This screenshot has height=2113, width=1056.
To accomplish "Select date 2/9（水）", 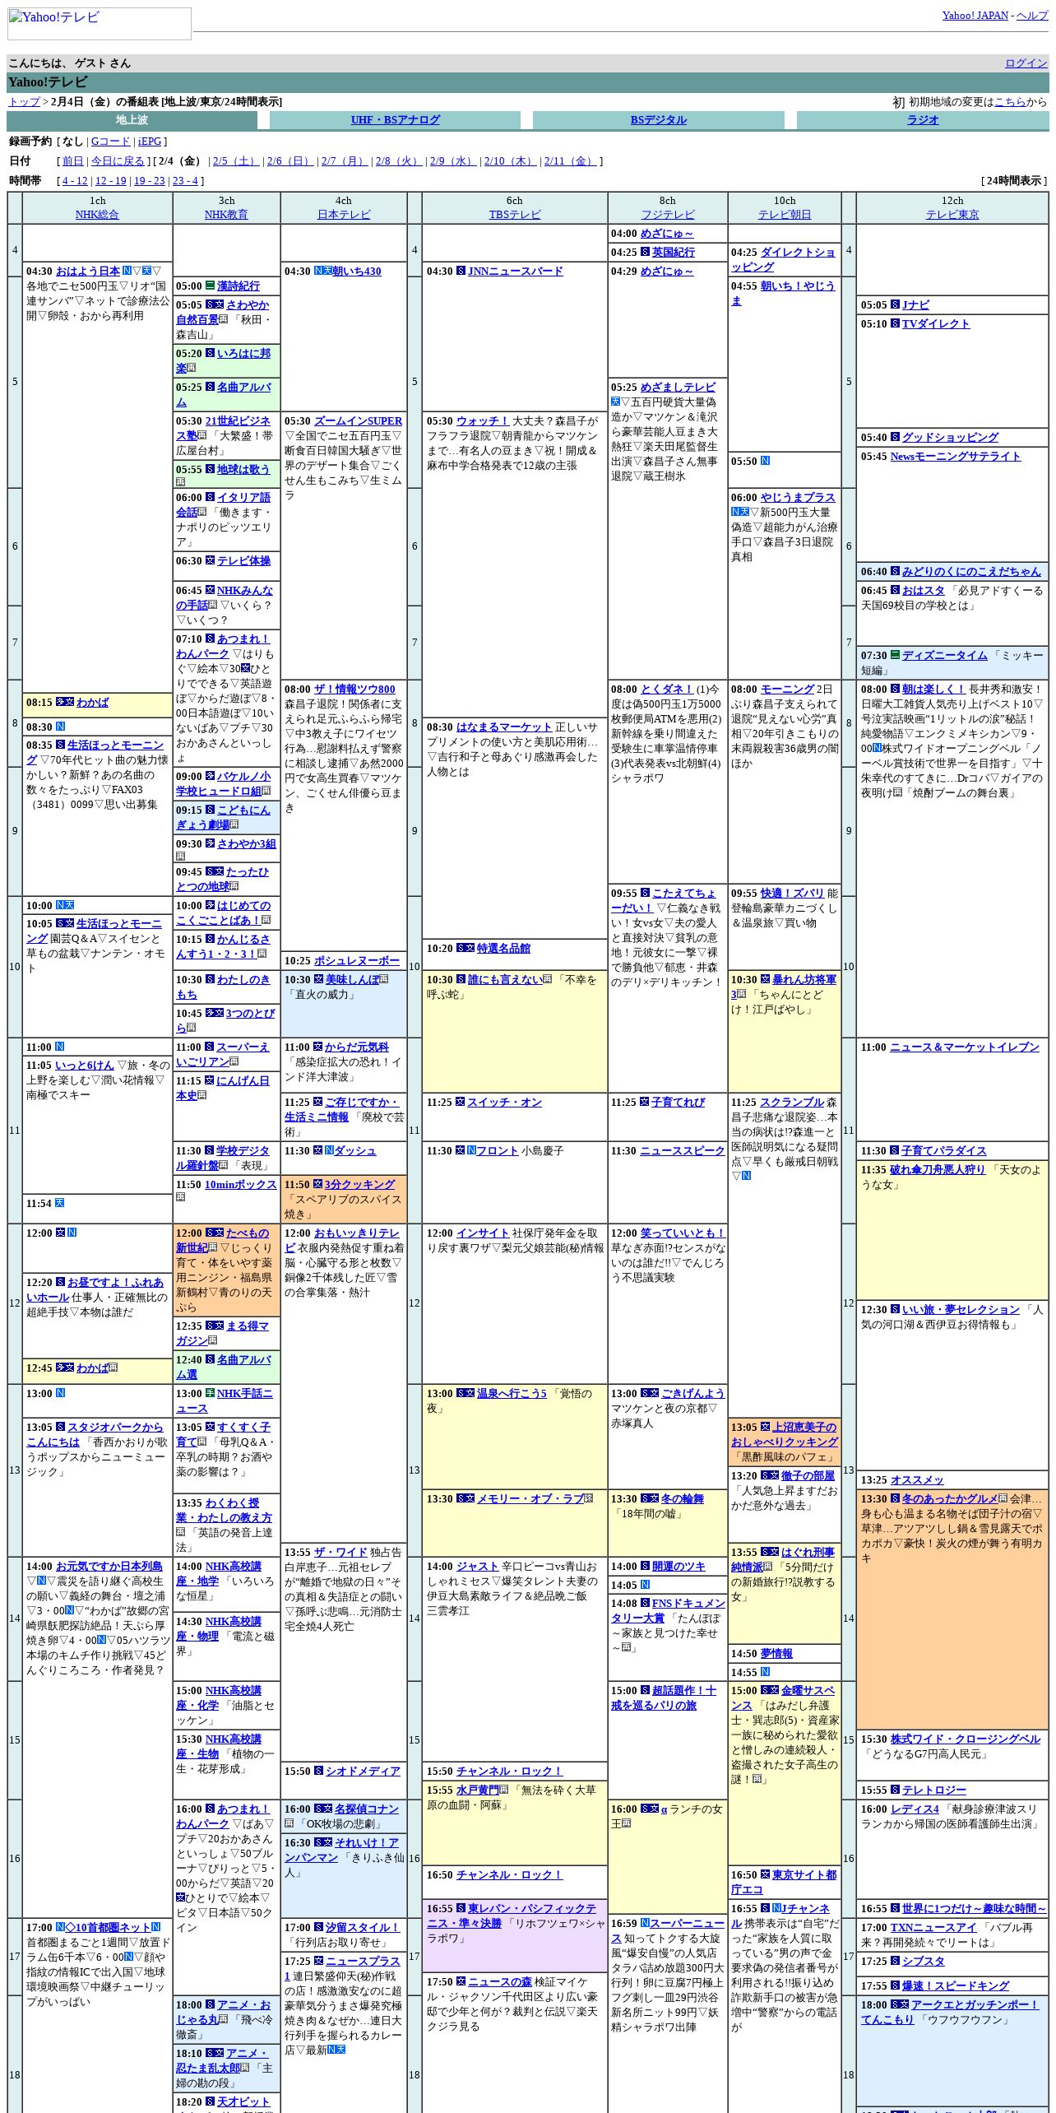I will coord(452,161).
